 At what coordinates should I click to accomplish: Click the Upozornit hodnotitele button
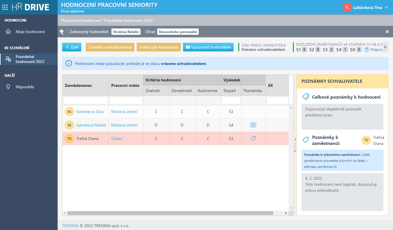click(x=208, y=47)
